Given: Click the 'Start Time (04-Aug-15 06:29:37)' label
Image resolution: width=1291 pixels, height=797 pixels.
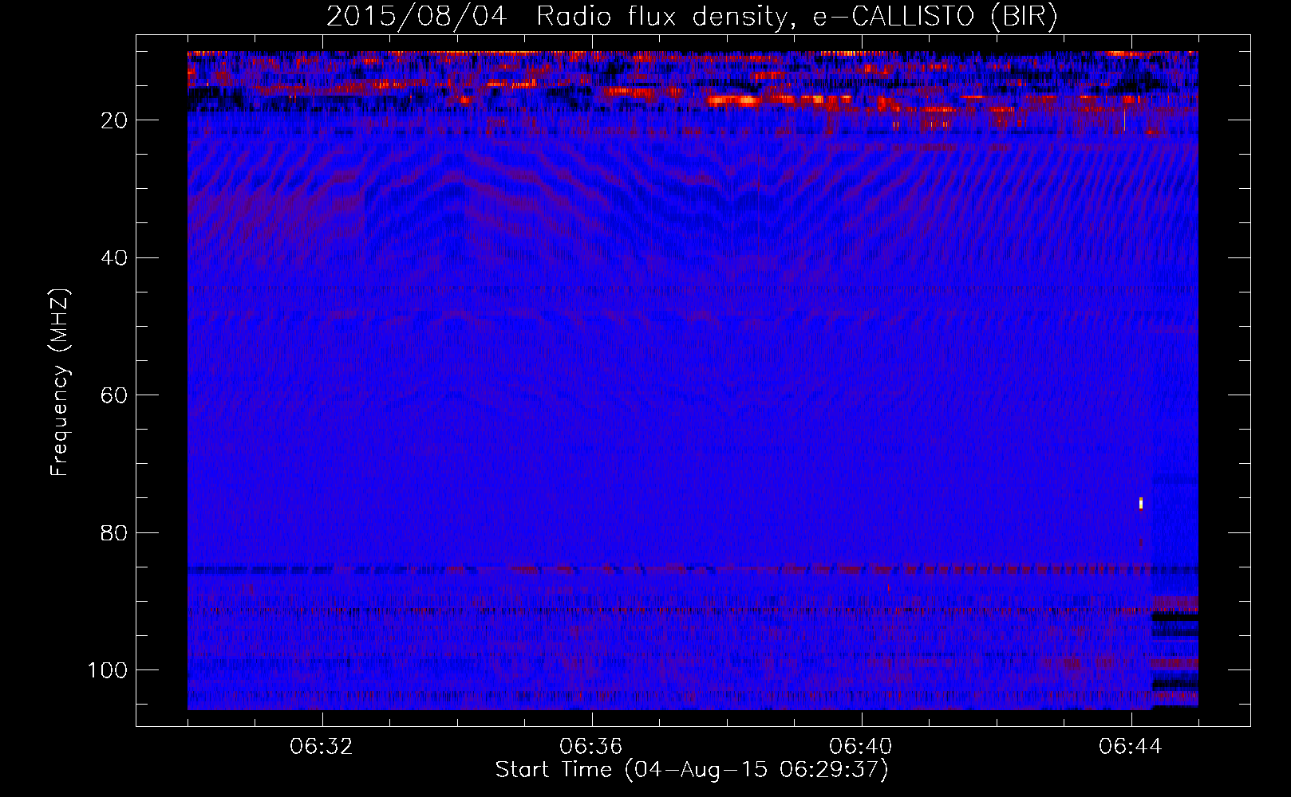Looking at the screenshot, I should point(692,770).
